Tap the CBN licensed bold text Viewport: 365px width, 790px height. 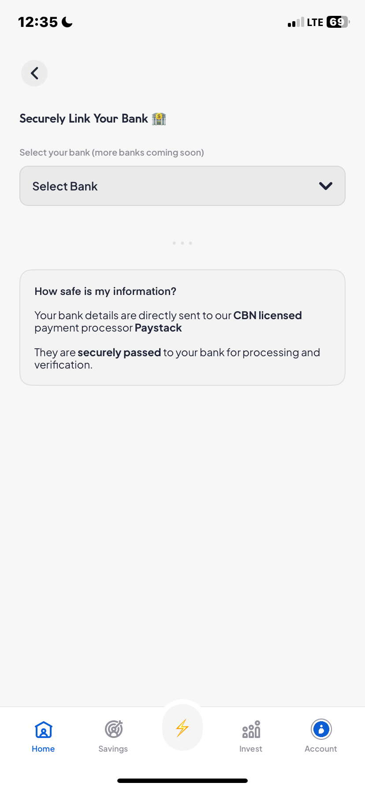tap(267, 315)
